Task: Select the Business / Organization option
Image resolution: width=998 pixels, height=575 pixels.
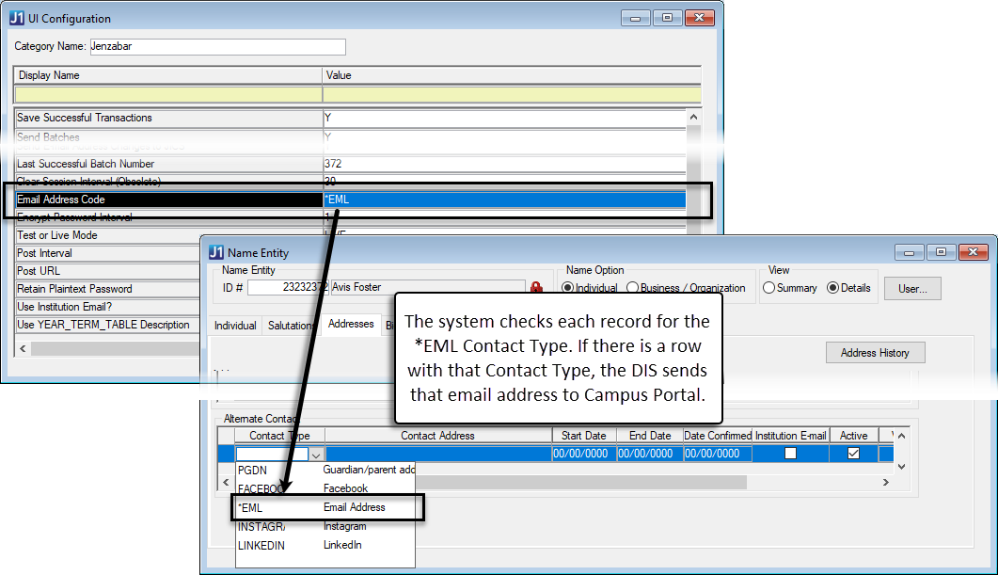Action: coord(633,288)
